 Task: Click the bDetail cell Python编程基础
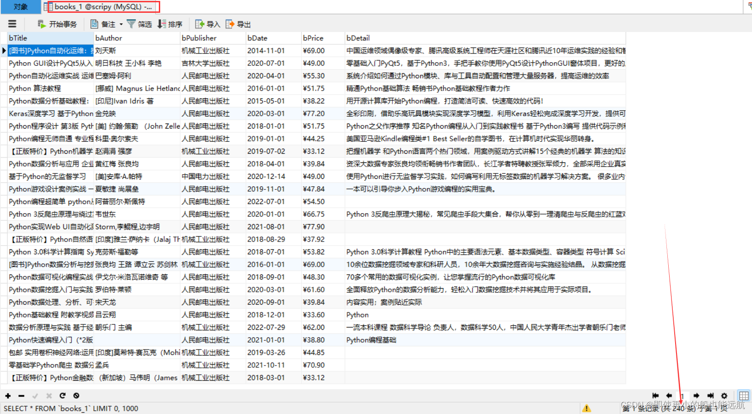[485, 340]
